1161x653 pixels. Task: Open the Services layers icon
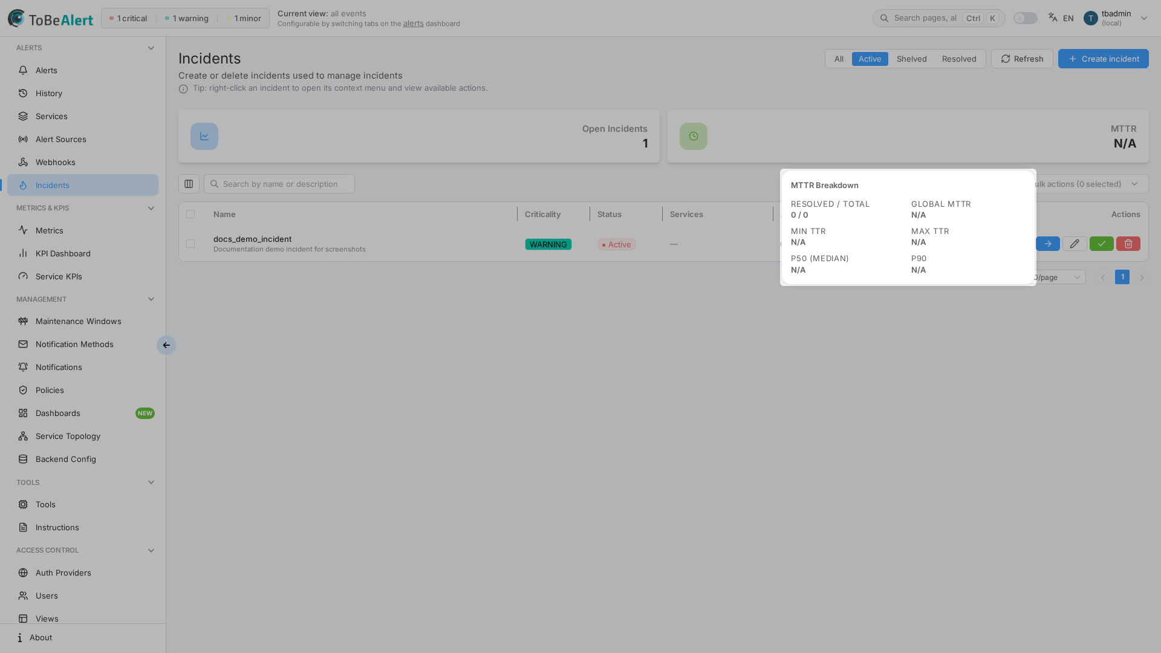23,116
